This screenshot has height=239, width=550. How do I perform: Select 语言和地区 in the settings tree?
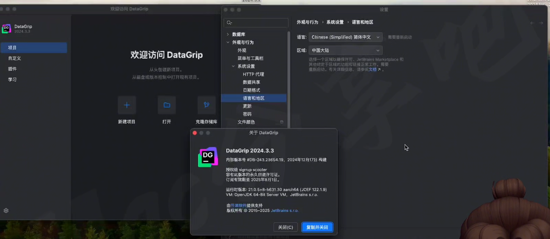pyautogui.click(x=254, y=98)
